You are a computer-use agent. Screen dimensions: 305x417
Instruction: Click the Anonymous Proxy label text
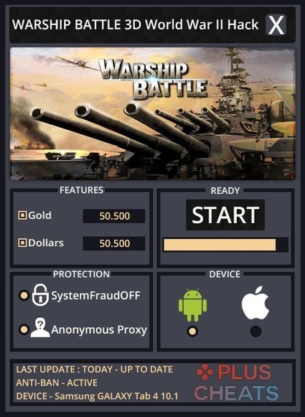99,329
